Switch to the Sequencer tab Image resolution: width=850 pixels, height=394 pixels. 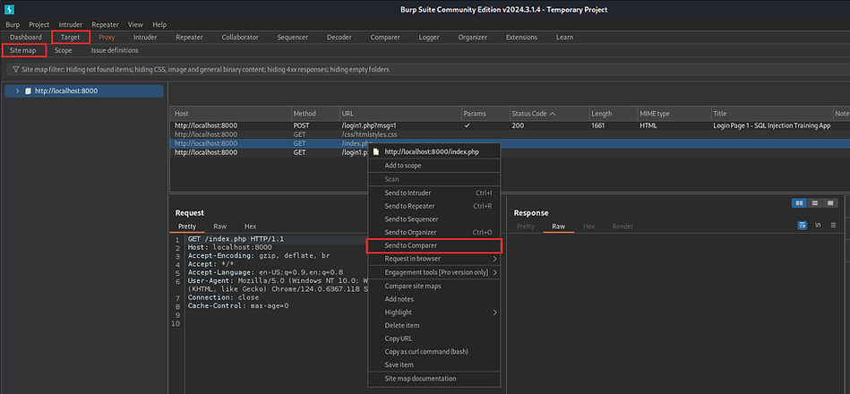(x=293, y=38)
